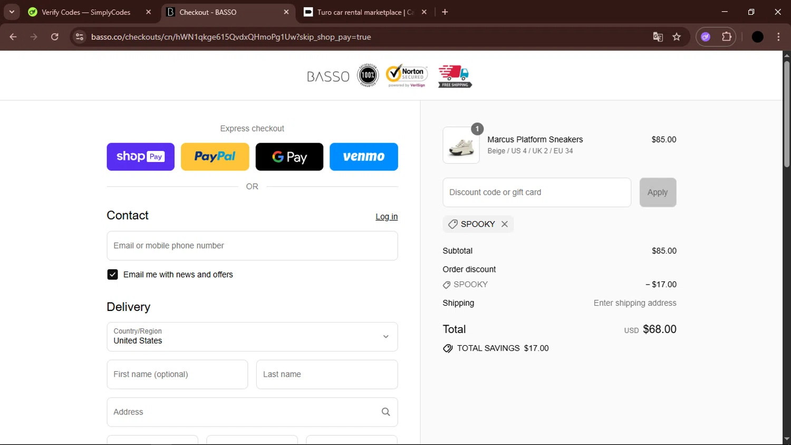Pay with PayPal
The width and height of the screenshot is (791, 445).
pyautogui.click(x=215, y=157)
